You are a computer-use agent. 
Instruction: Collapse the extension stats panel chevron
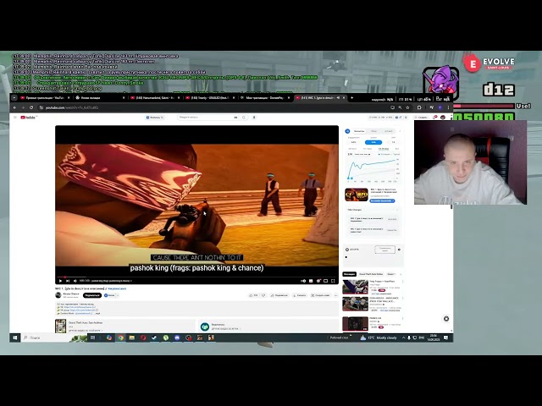(400, 131)
